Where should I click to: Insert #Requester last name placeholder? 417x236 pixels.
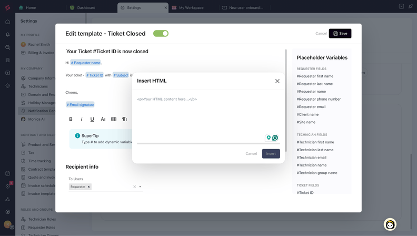point(315,84)
